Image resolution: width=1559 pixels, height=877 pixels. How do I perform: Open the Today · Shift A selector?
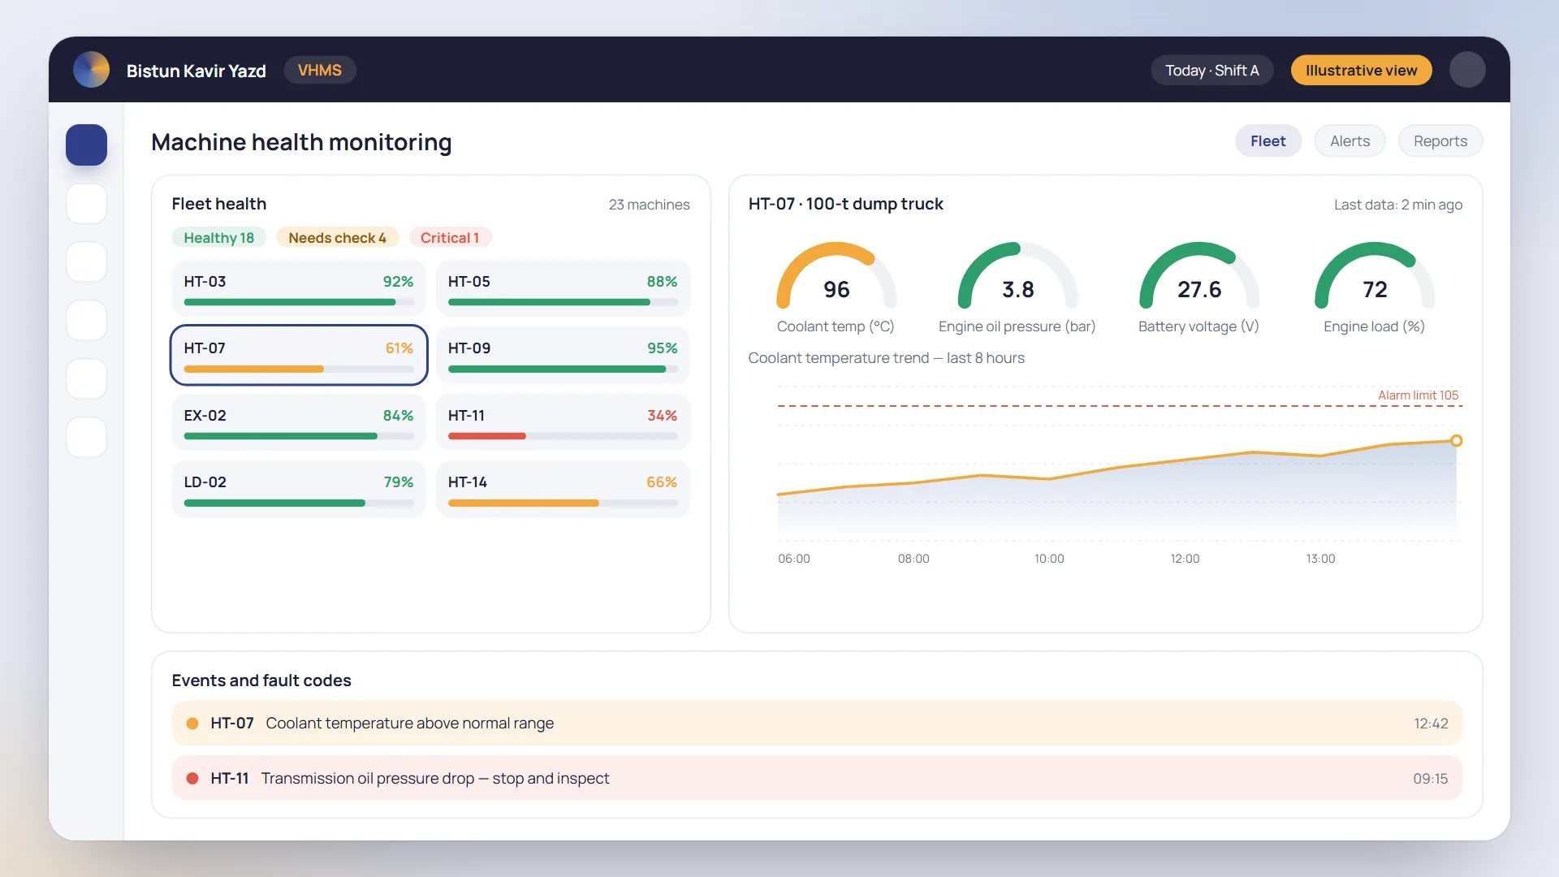(1211, 71)
